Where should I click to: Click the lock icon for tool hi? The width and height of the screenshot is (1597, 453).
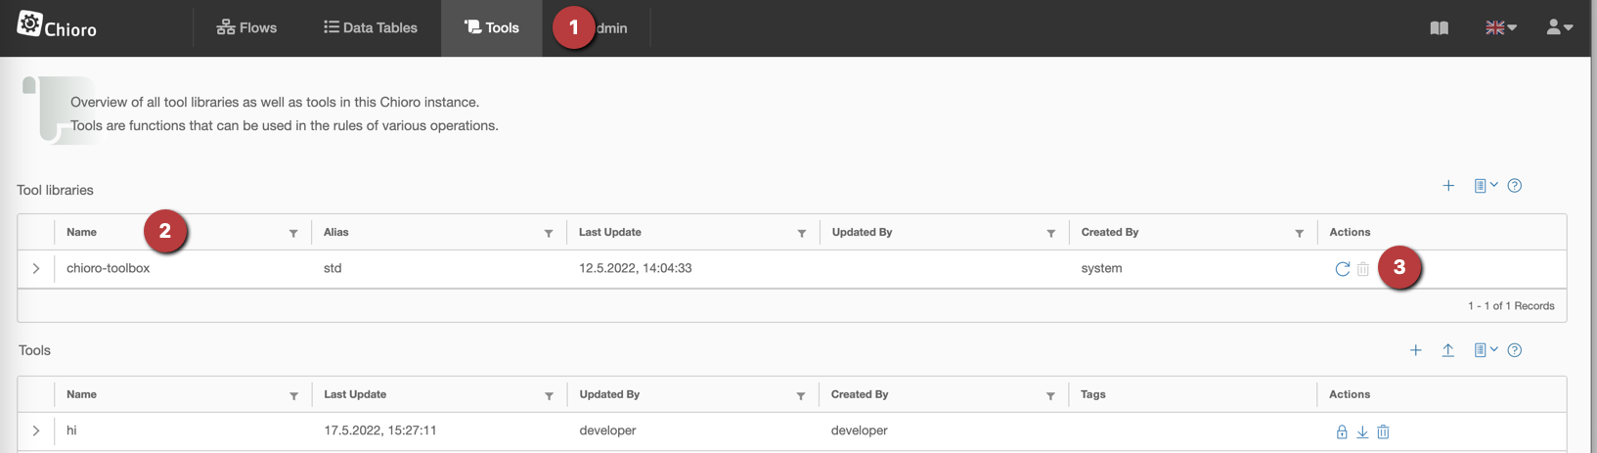coord(1342,431)
